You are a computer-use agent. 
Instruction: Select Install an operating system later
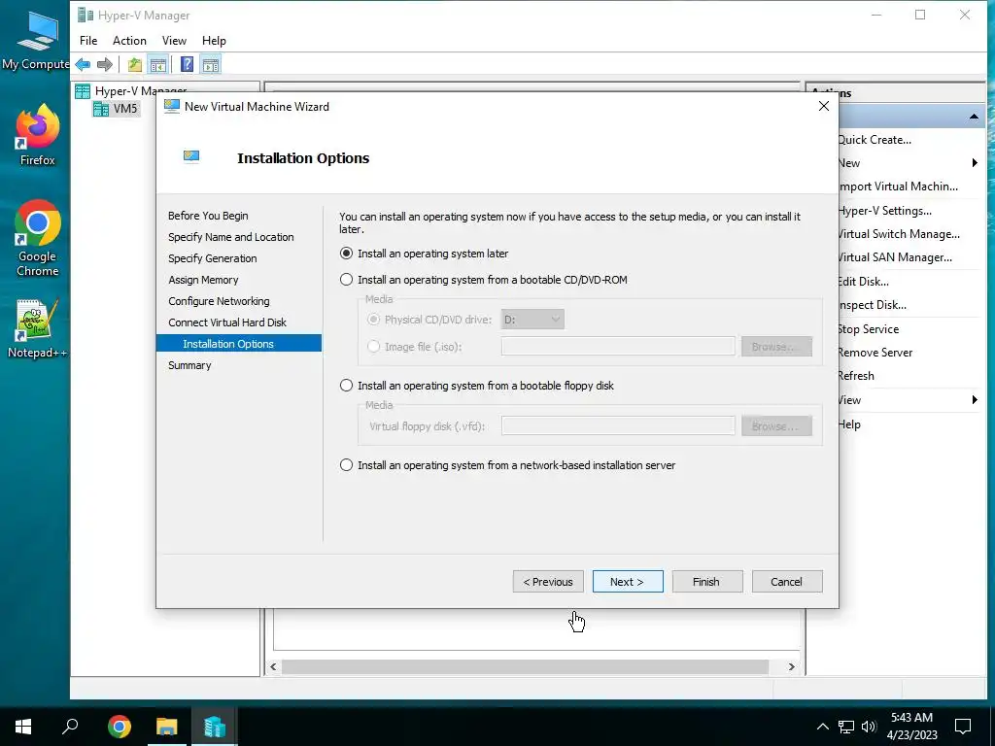[346, 254]
